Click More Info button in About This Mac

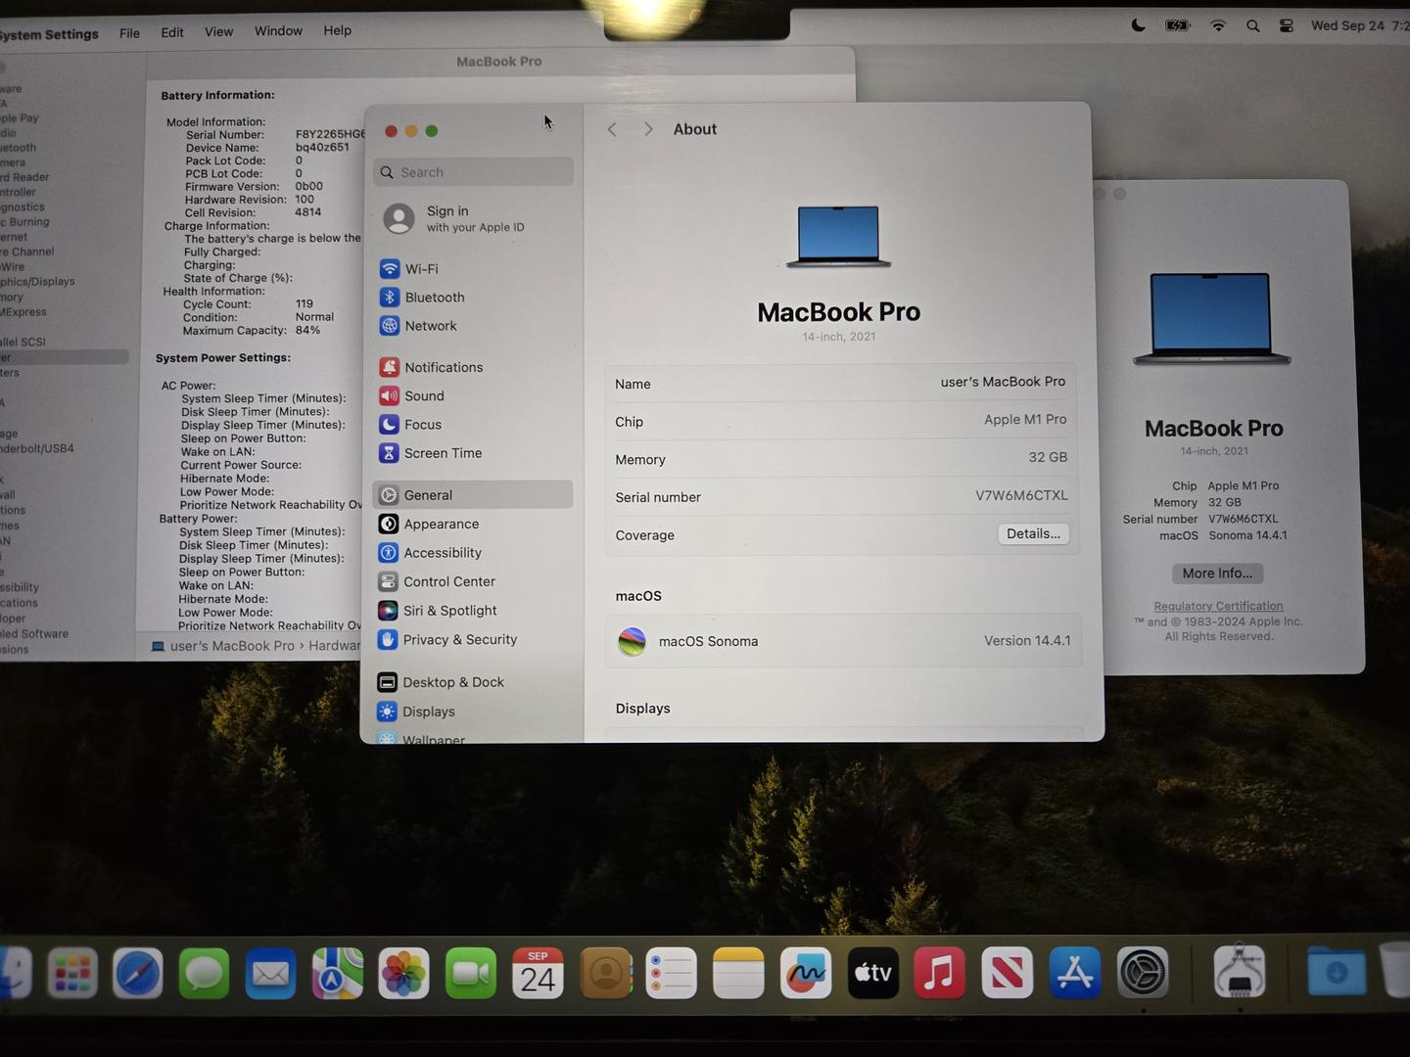(1217, 574)
